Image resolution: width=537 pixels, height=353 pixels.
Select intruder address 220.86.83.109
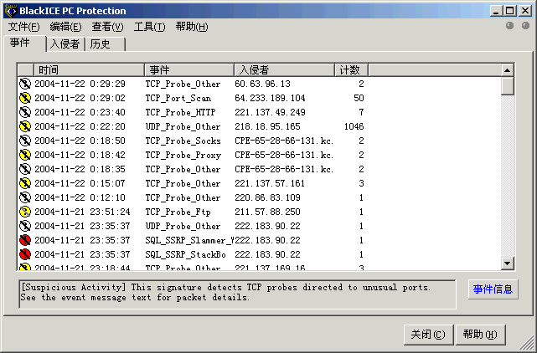267,197
